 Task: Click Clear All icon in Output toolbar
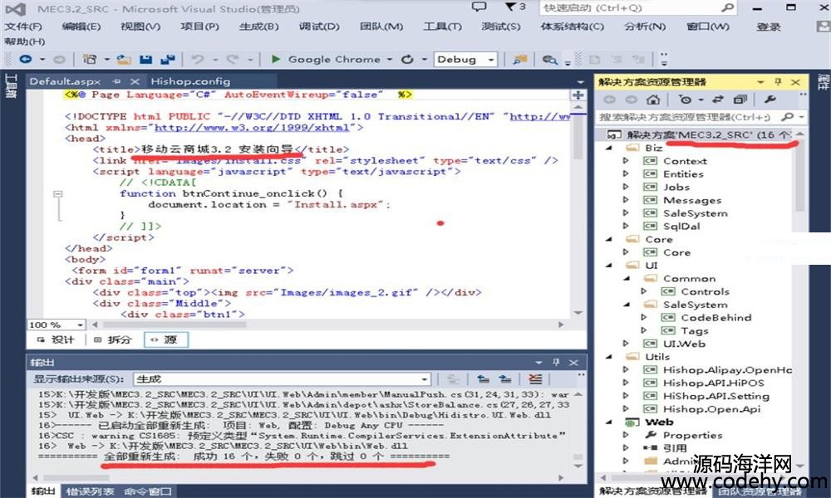click(x=535, y=379)
